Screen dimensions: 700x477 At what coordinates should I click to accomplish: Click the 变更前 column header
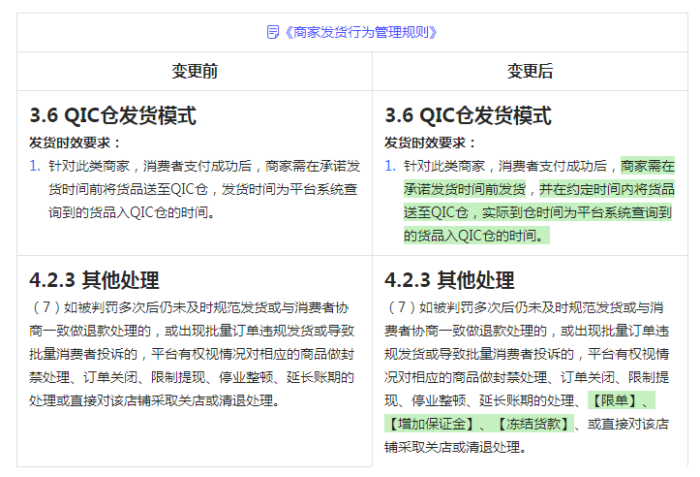tap(195, 71)
